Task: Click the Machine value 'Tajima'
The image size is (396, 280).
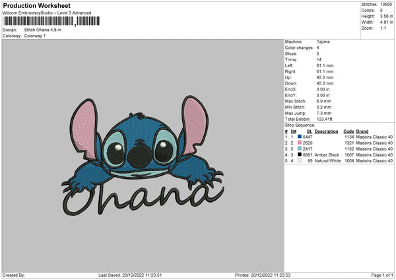Action: click(x=323, y=42)
